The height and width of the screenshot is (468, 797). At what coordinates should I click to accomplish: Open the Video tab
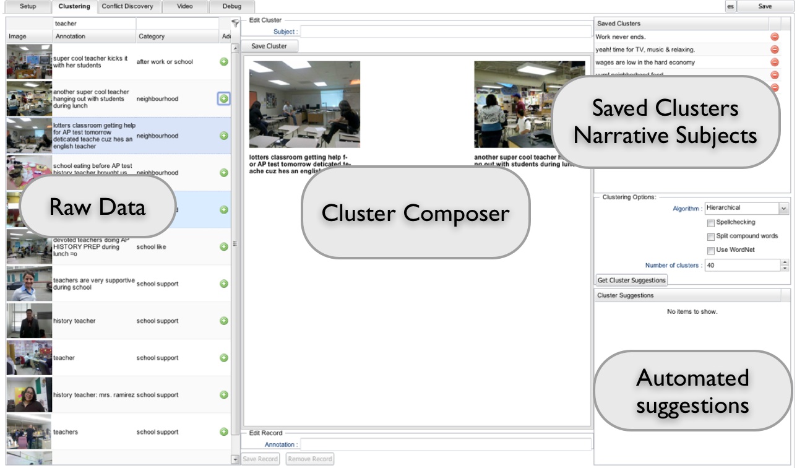pyautogui.click(x=184, y=6)
